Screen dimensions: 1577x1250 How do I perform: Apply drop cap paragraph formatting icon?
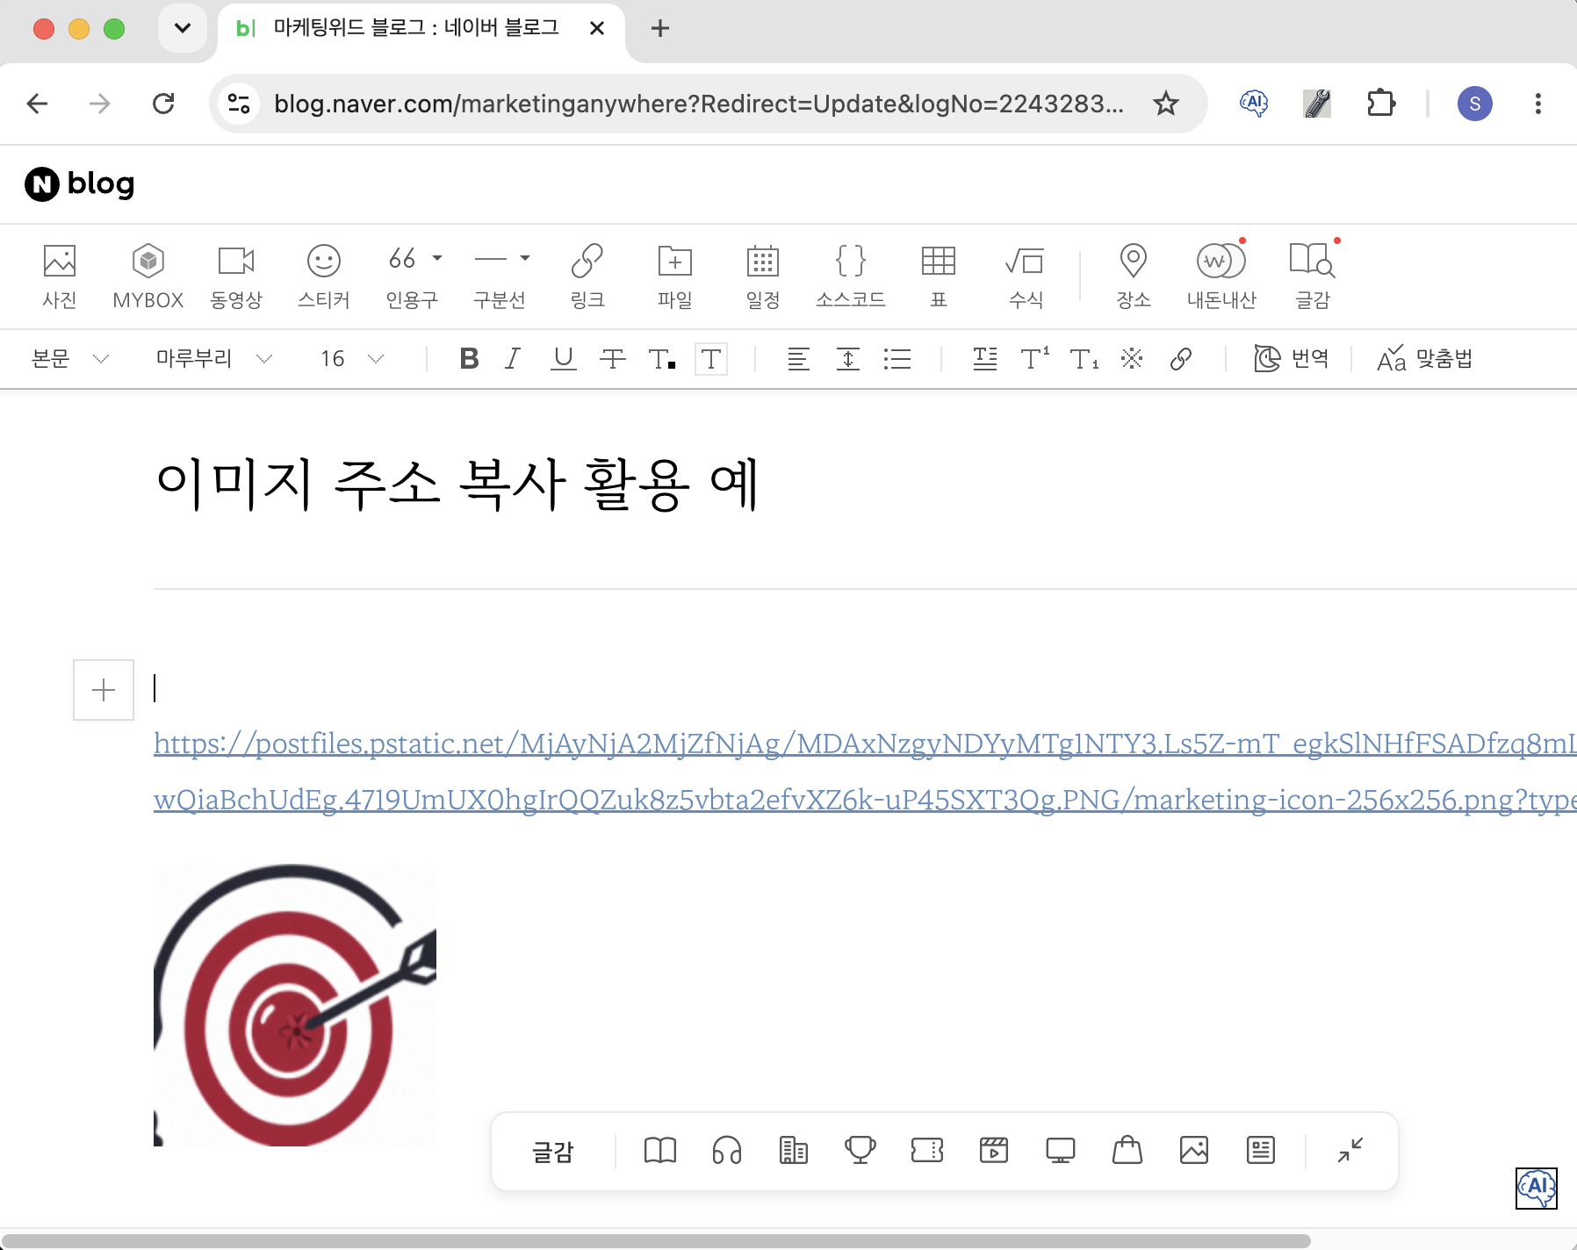pos(985,358)
